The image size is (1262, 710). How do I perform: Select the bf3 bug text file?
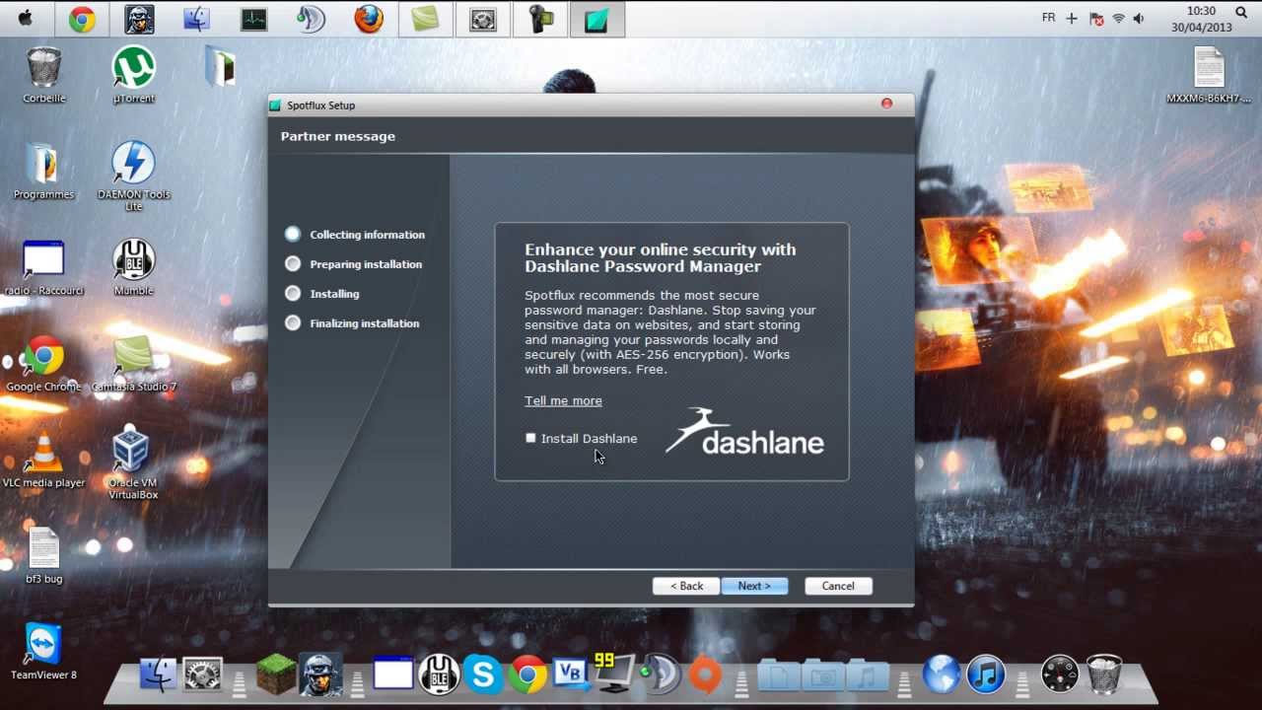[x=43, y=555]
